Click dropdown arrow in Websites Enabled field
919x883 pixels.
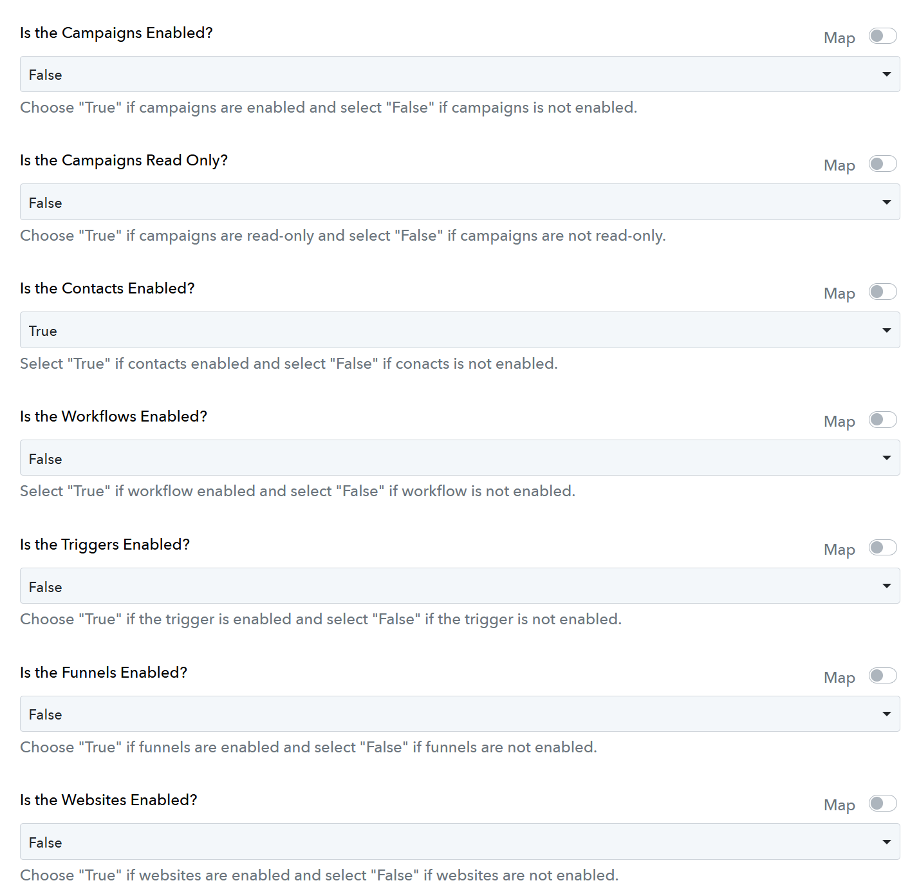click(x=886, y=842)
